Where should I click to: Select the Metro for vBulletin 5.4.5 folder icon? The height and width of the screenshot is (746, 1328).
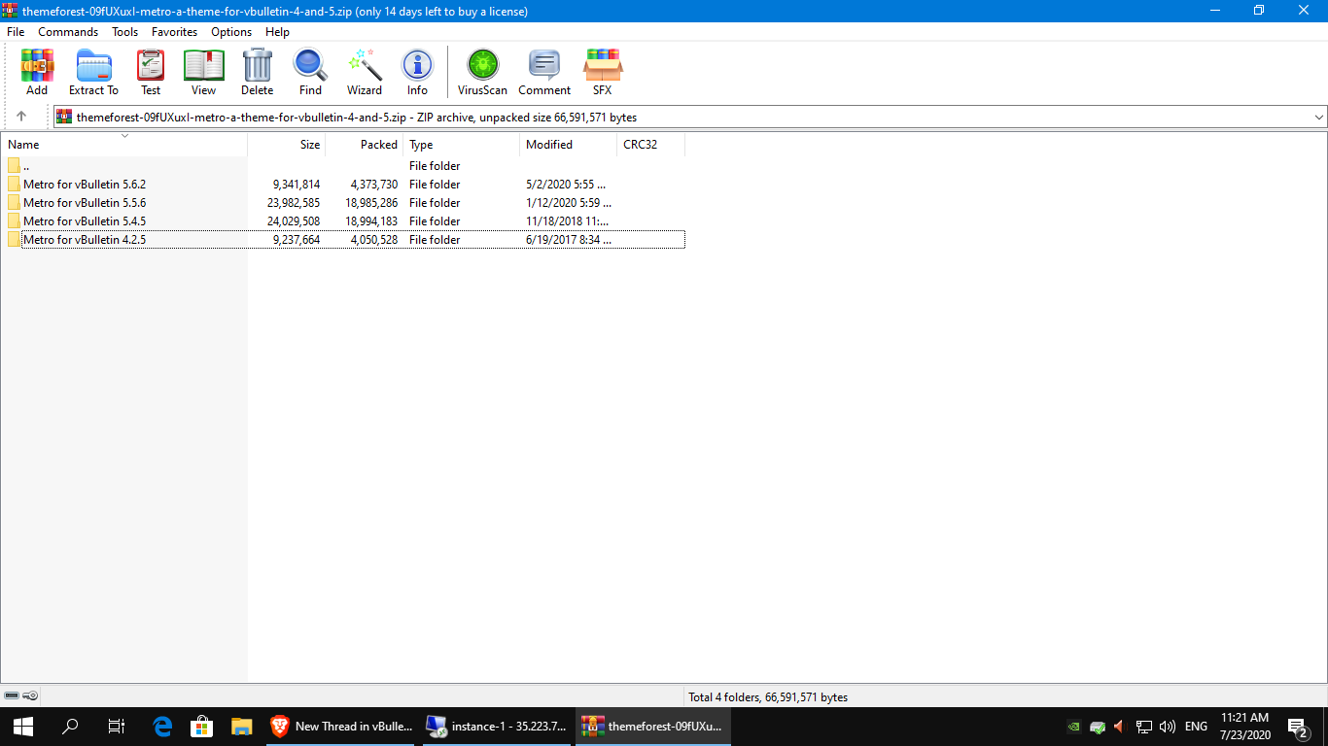[x=14, y=221]
